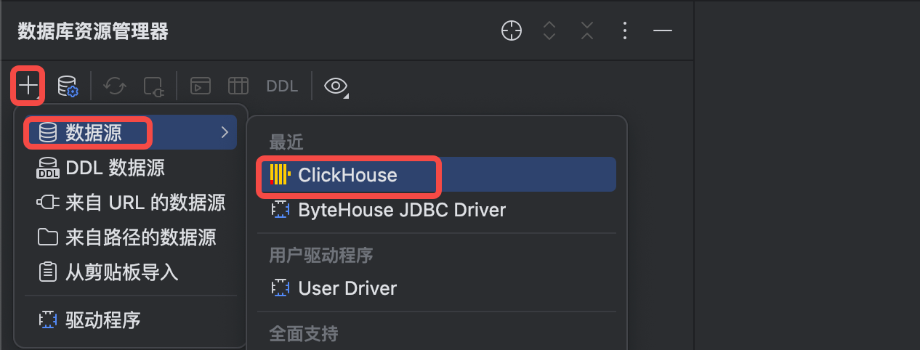The width and height of the screenshot is (920, 350).
Task: Click the table editor grid icon
Action: pos(238,86)
